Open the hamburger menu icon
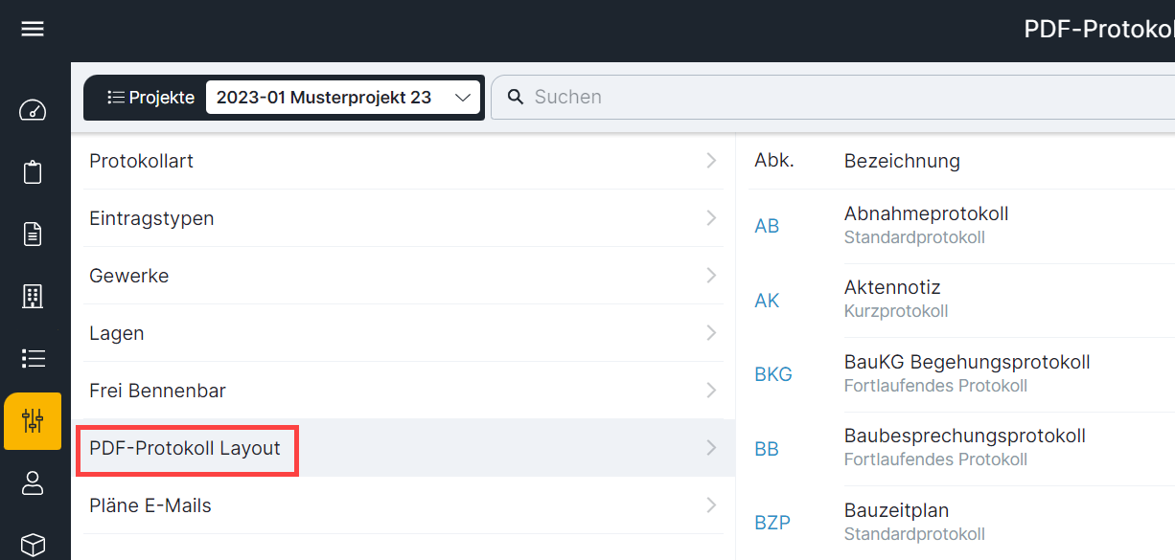Image resolution: width=1175 pixels, height=560 pixels. pyautogui.click(x=33, y=30)
